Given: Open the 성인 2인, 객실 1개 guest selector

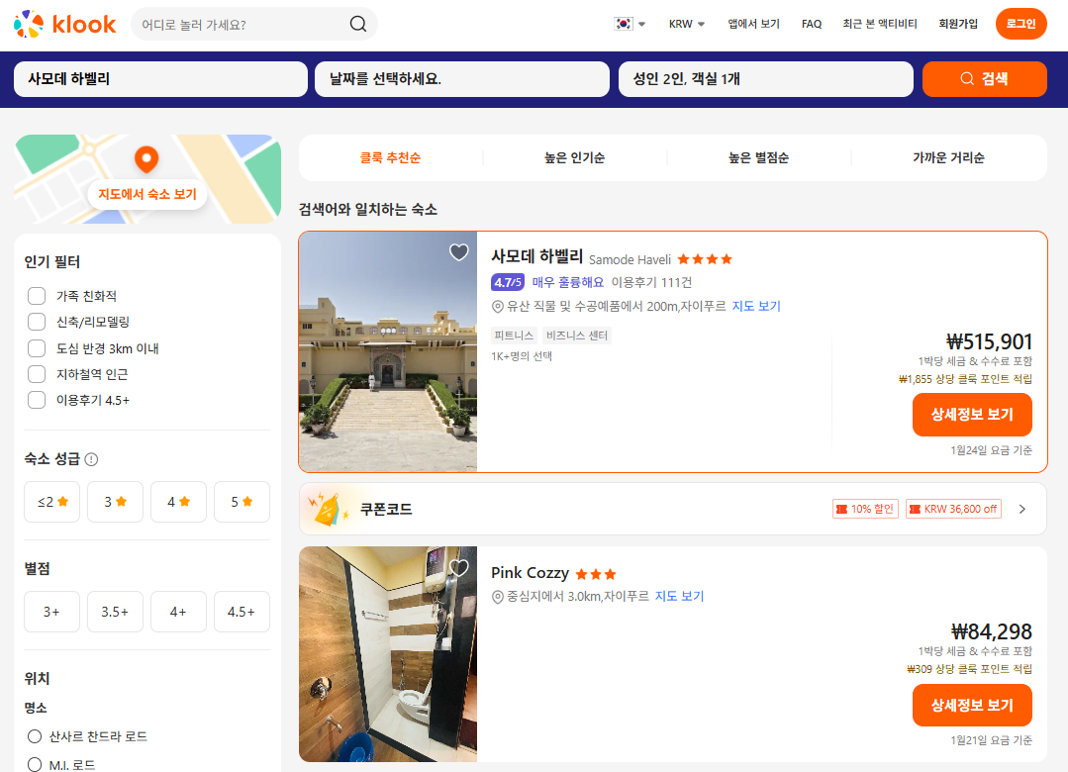Looking at the screenshot, I should tap(765, 79).
